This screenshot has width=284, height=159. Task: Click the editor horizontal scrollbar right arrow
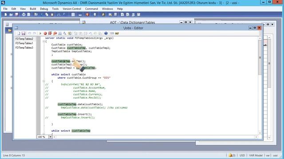256,137
